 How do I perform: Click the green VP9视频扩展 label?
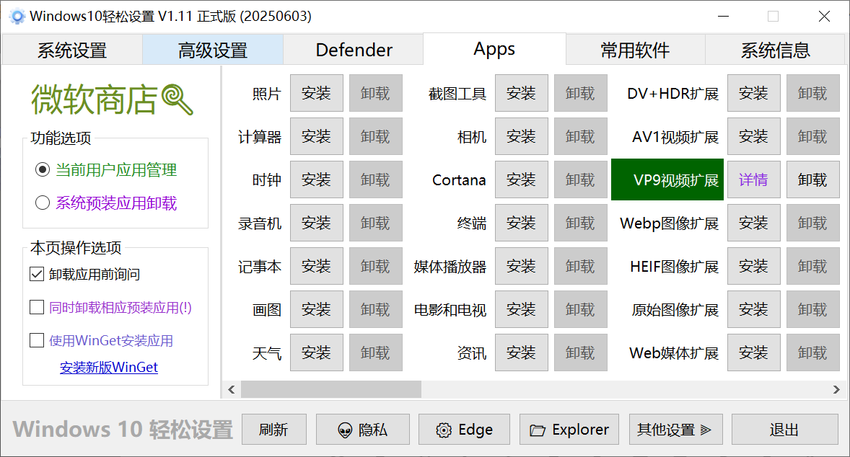click(667, 179)
